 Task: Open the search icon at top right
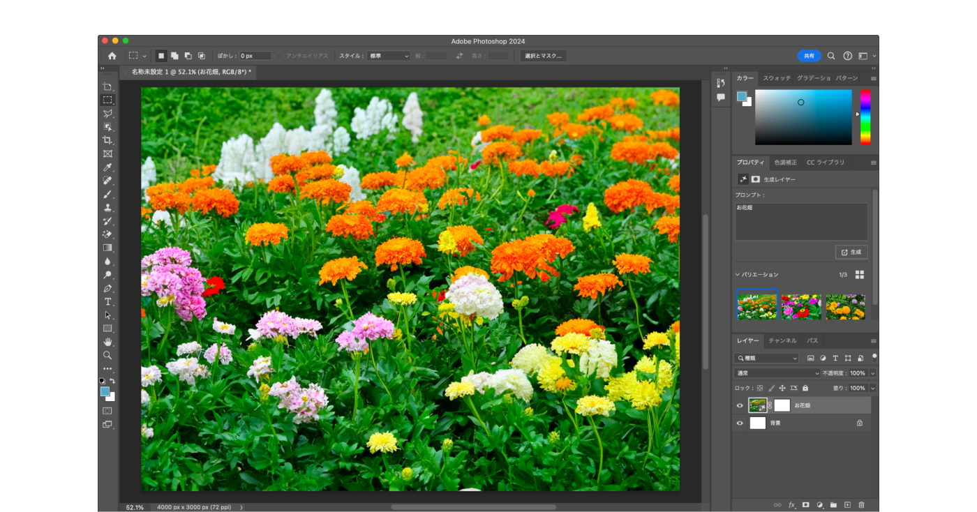click(x=831, y=56)
